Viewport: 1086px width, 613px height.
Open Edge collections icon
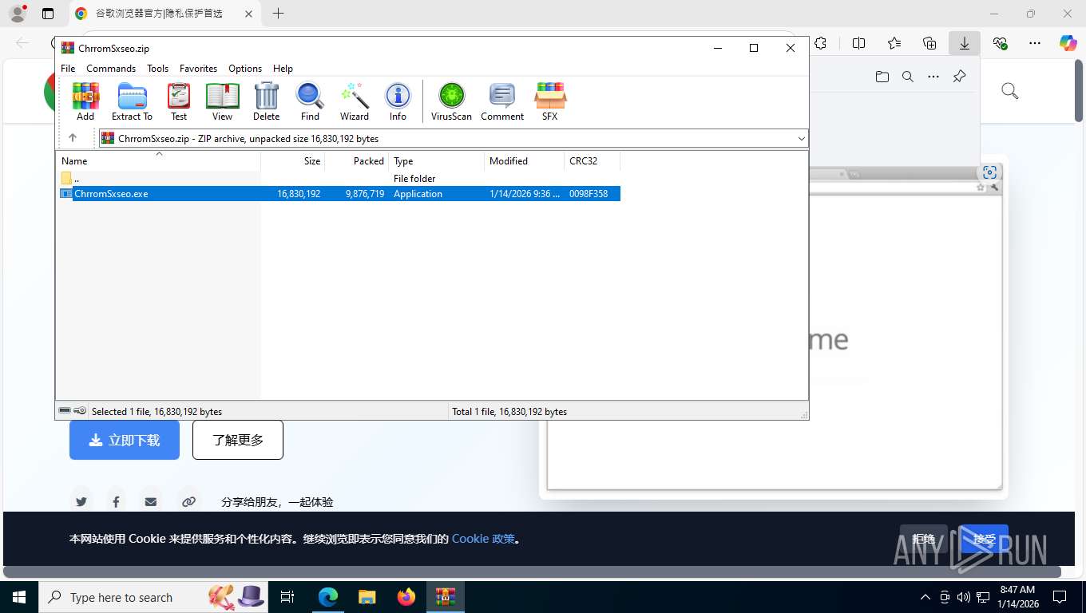click(929, 43)
